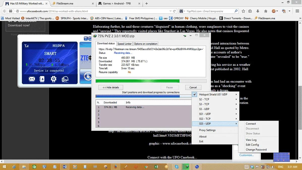Expand Hotspot Shield US1 UDP submenu arrow
The height and width of the screenshot is (170, 302).
coord(236,94)
